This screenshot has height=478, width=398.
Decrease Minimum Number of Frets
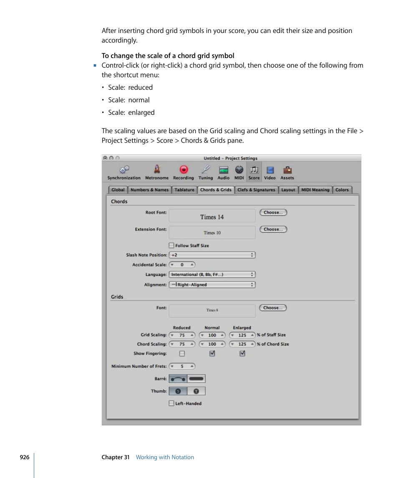(172, 366)
